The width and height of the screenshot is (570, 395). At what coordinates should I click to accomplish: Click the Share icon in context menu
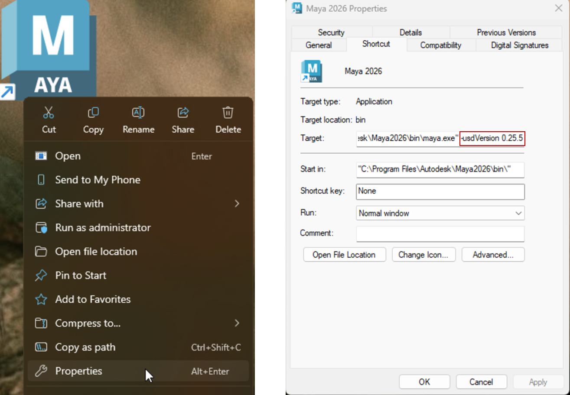[x=183, y=113]
